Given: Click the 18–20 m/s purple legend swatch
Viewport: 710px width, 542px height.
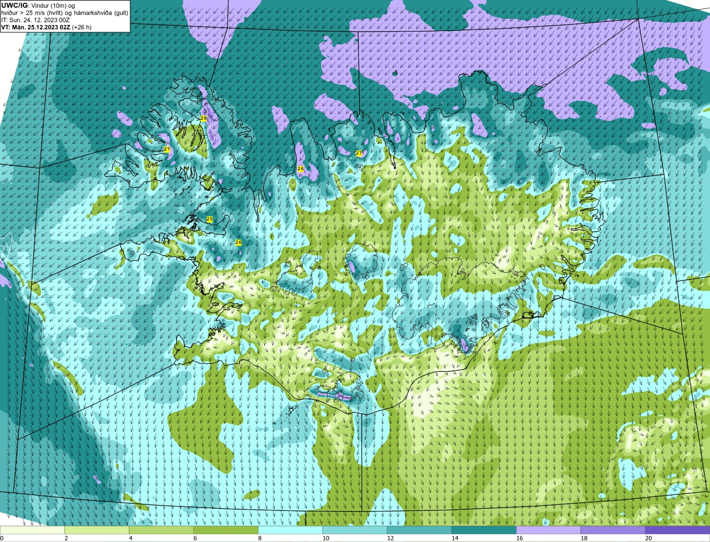Looking at the screenshot, I should [x=613, y=530].
